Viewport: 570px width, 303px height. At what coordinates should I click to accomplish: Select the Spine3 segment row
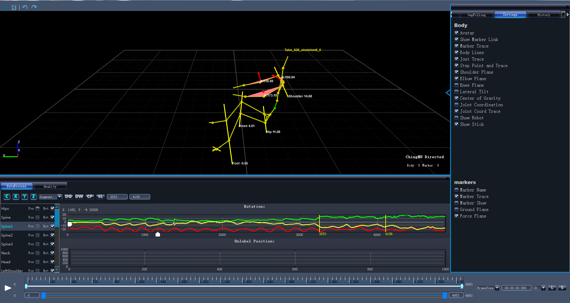coord(27,244)
